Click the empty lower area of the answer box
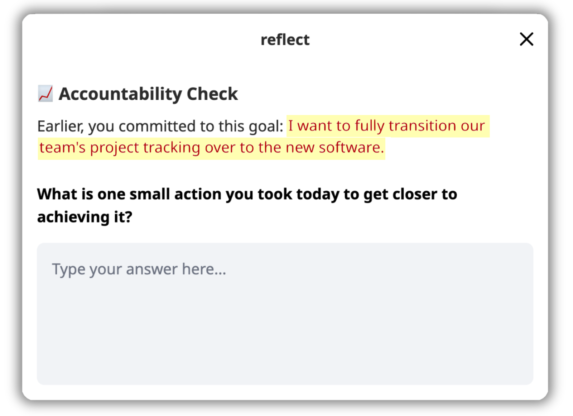 (x=285, y=340)
